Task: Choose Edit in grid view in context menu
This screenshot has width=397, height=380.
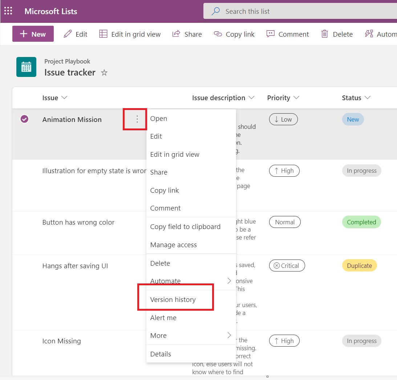Action: coord(191,154)
